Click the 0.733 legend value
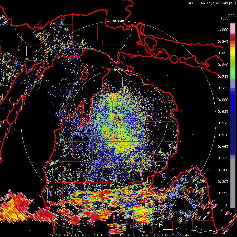The image size is (237, 237). tap(223, 88)
